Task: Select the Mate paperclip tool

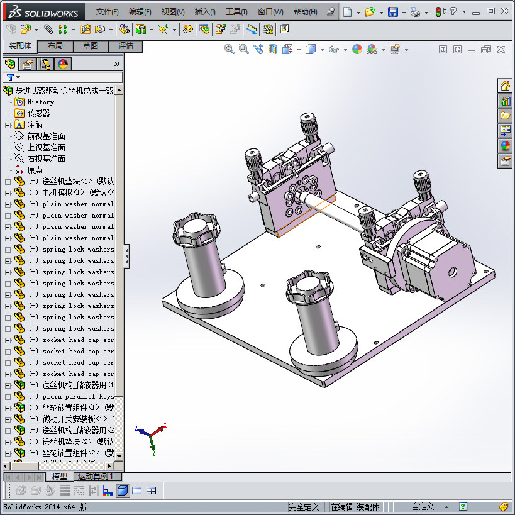Action: pyautogui.click(x=48, y=29)
